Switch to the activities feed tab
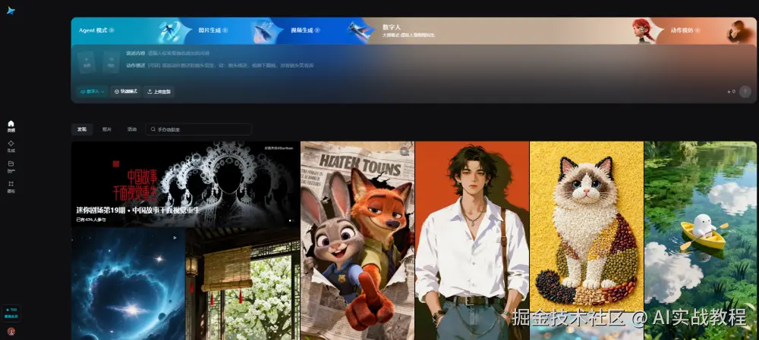Screen dimensions: 759x340 coord(131,129)
